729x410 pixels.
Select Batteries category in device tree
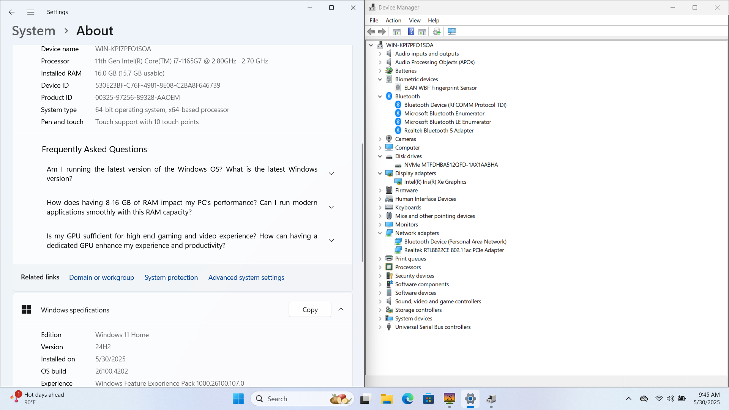tap(406, 71)
